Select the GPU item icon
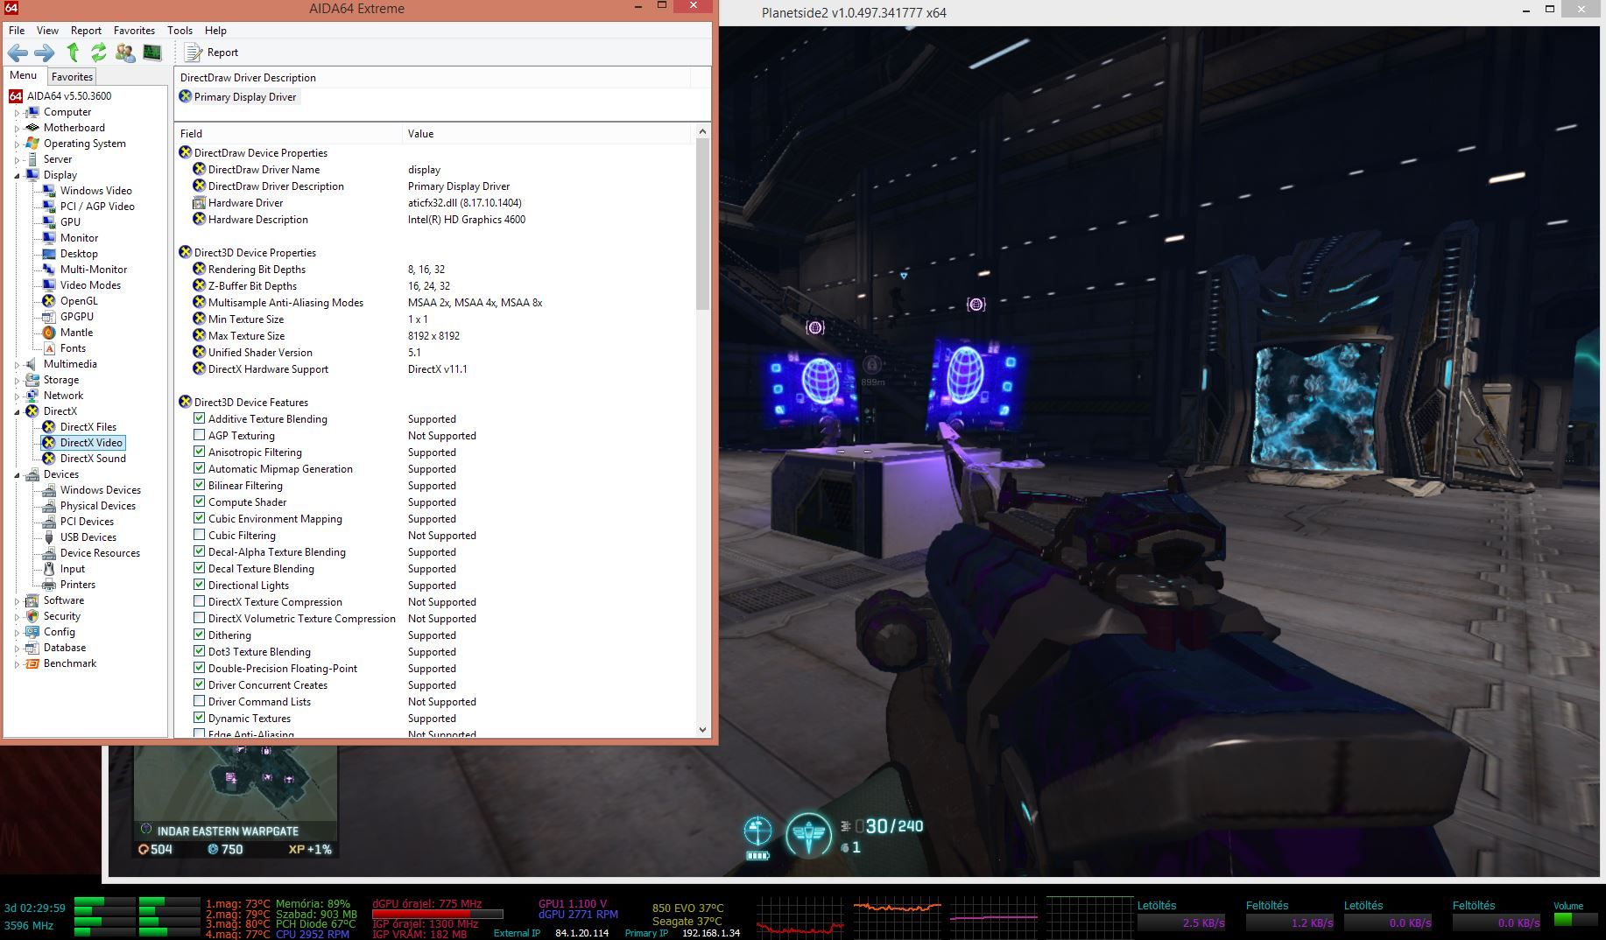1606x940 pixels. (49, 222)
